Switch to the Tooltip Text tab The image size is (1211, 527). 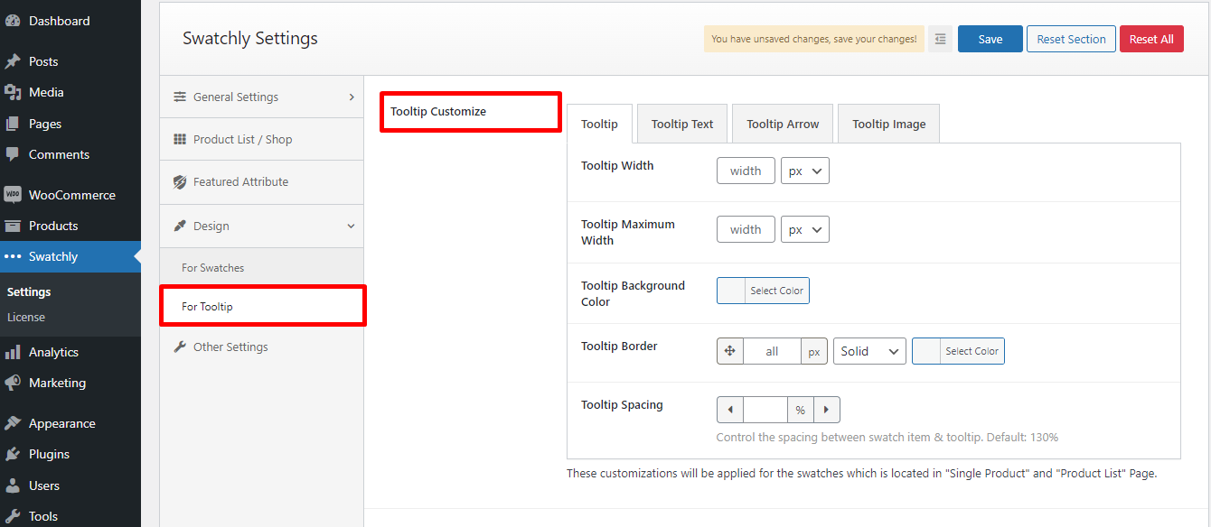coord(682,124)
